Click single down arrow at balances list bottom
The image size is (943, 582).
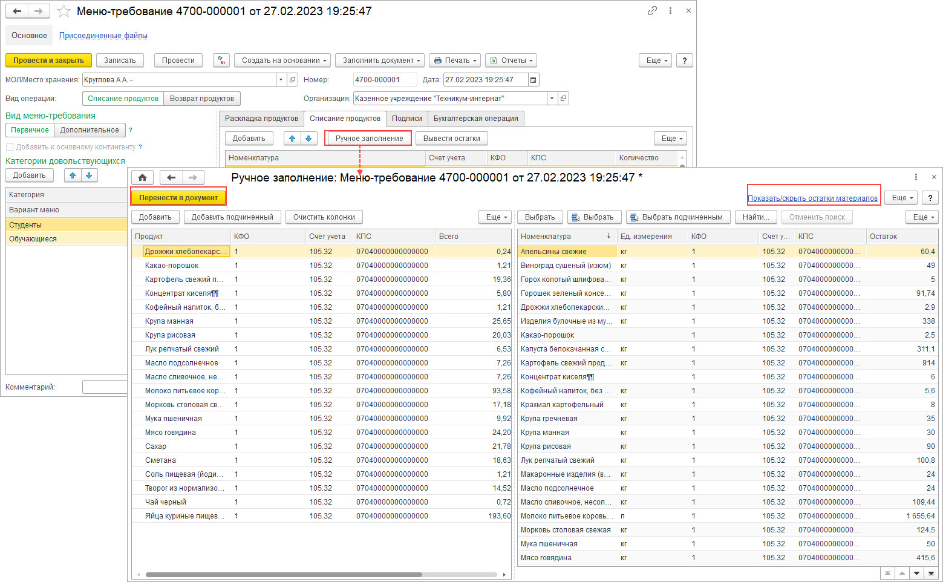point(916,573)
